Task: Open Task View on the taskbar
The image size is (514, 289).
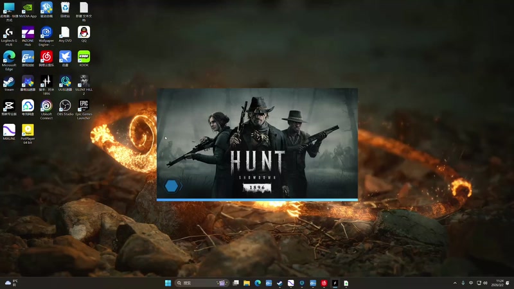Action: (x=236, y=283)
